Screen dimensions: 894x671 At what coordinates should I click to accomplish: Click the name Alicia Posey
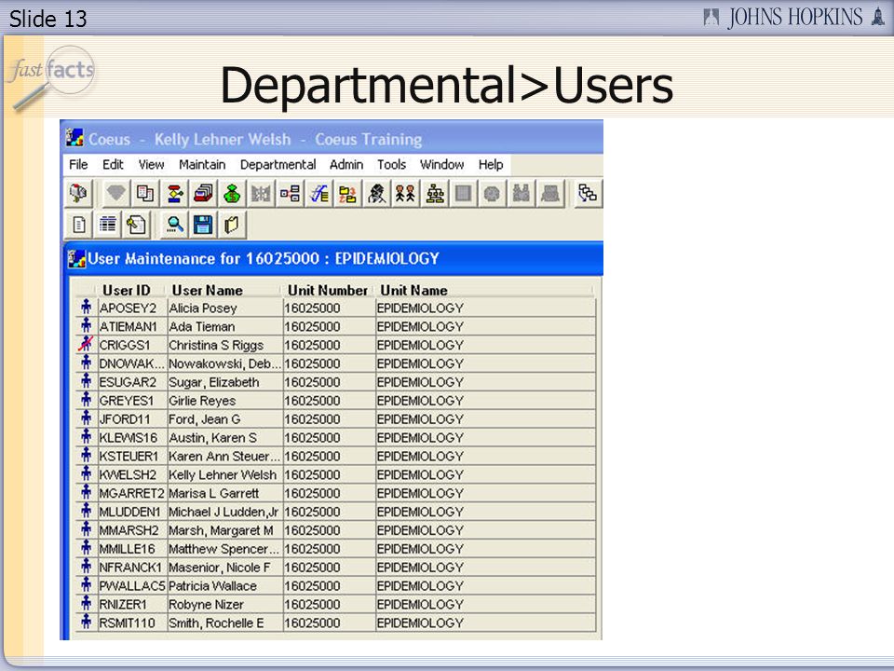pyautogui.click(x=202, y=308)
